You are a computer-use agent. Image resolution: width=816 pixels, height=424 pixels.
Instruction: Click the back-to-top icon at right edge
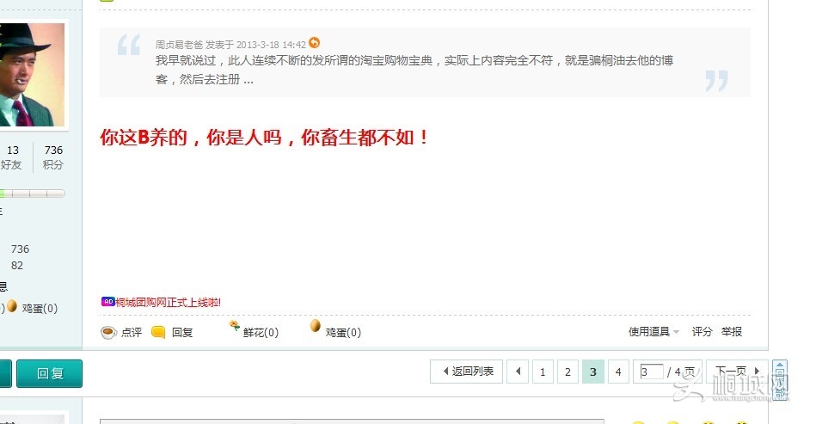point(780,380)
